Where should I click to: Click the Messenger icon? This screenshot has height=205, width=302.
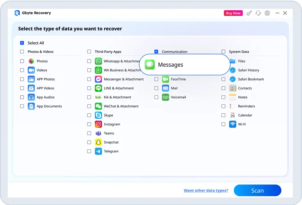click(99, 79)
